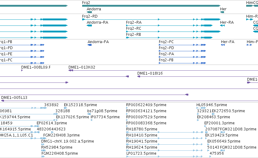Click the DME1-018I16 clone label

tap(150, 73)
